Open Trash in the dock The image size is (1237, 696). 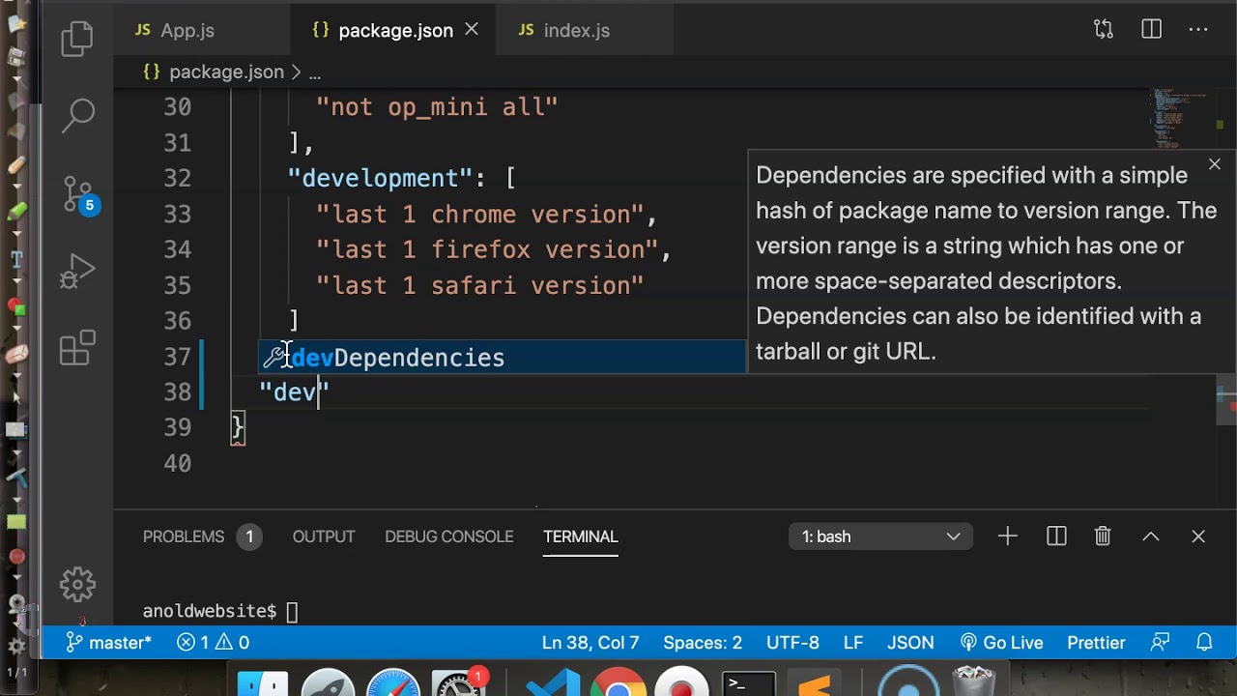(x=973, y=682)
